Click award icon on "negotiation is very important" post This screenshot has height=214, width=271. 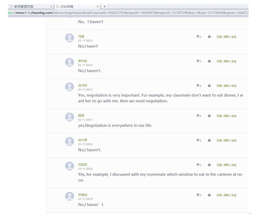tap(198, 86)
